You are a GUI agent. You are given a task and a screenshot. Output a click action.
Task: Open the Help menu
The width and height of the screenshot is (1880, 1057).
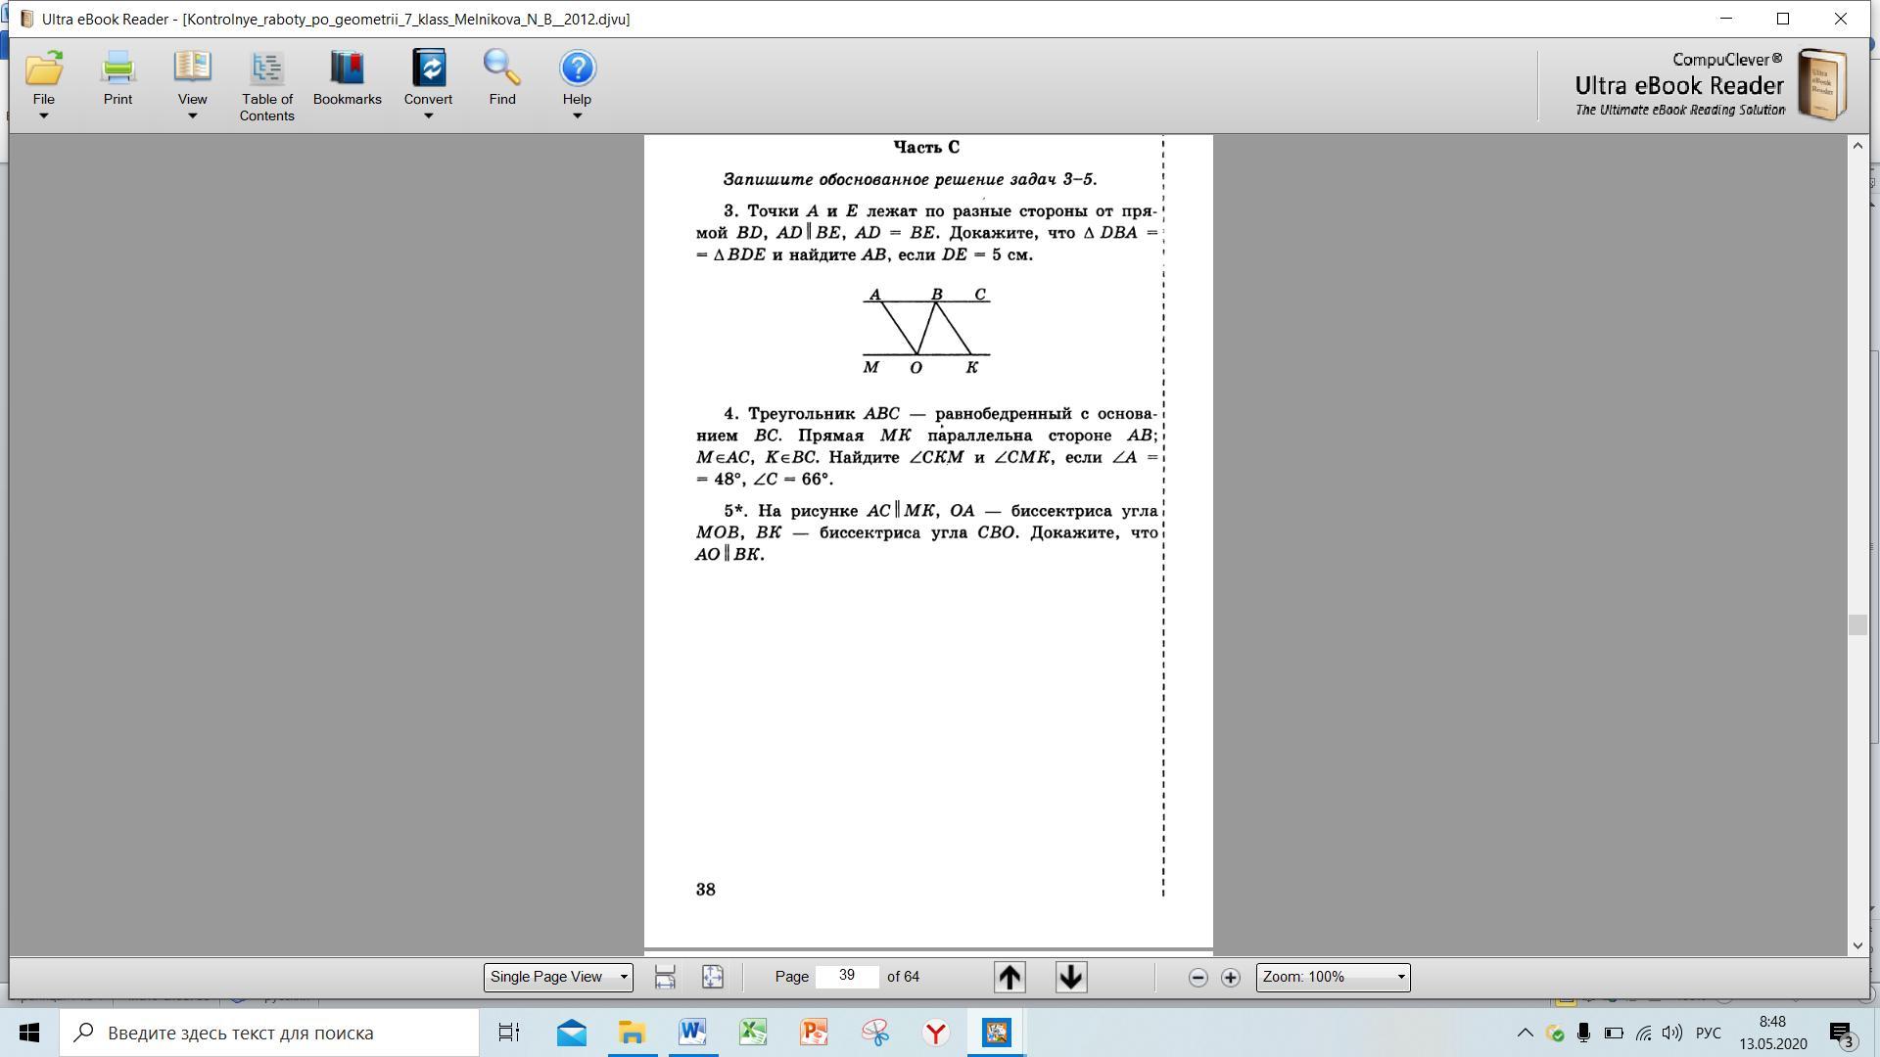tap(577, 83)
